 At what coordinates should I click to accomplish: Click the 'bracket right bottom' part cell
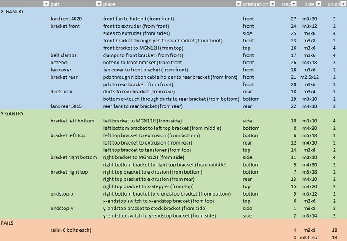click(x=74, y=157)
